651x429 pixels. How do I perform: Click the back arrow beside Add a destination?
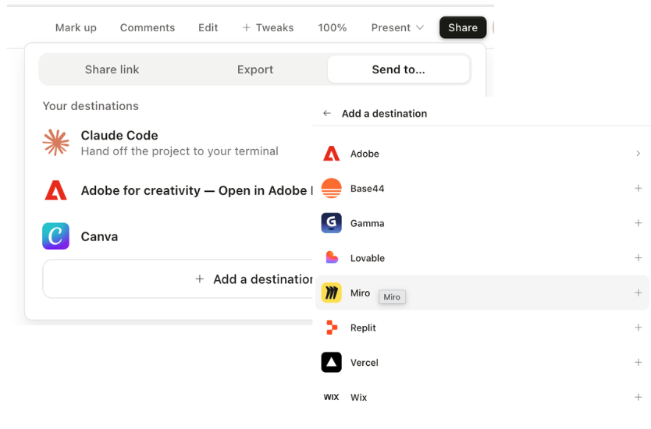tap(327, 113)
